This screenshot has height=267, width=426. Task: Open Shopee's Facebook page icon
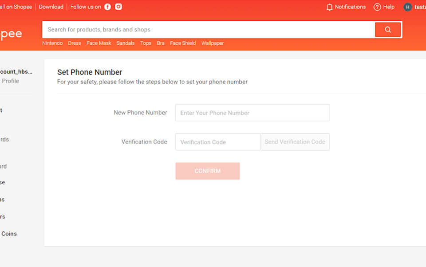coord(107,7)
